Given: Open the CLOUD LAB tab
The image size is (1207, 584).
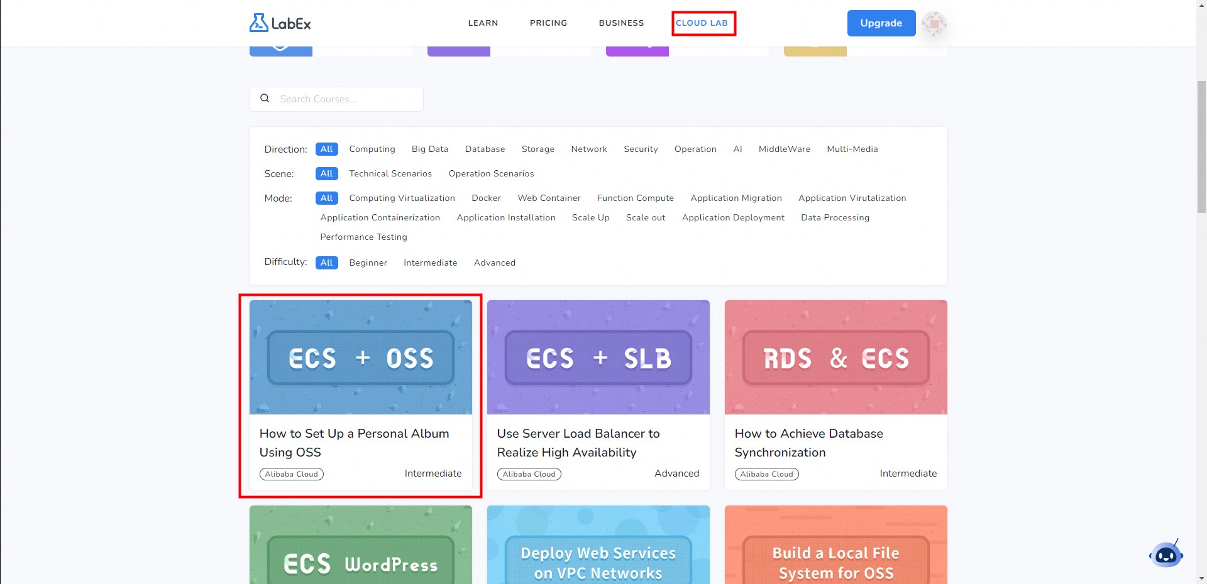Looking at the screenshot, I should point(702,23).
